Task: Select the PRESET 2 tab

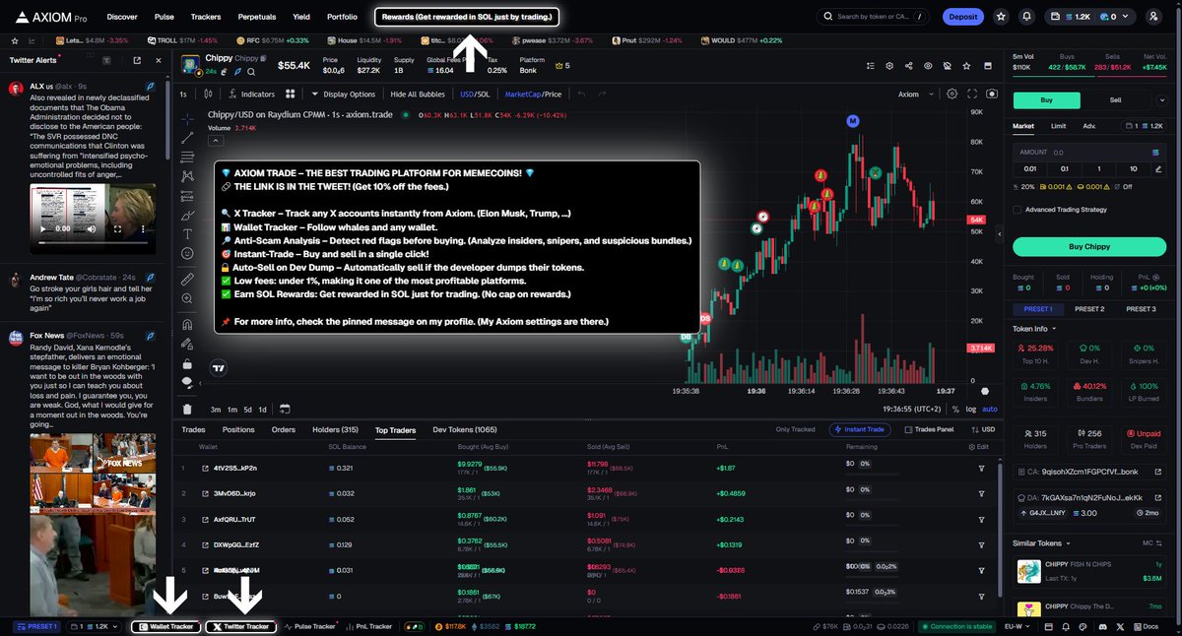Action: [x=1088, y=309]
